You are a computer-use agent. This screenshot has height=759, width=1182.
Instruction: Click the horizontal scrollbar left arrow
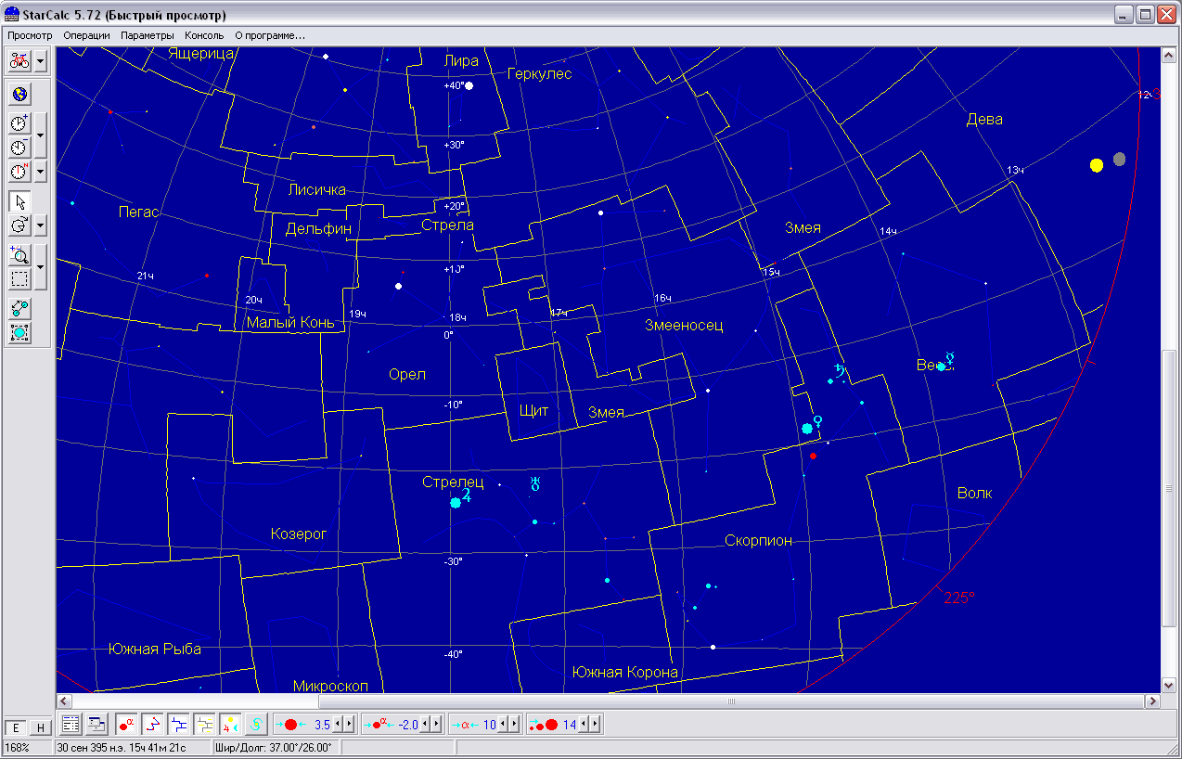[x=64, y=701]
